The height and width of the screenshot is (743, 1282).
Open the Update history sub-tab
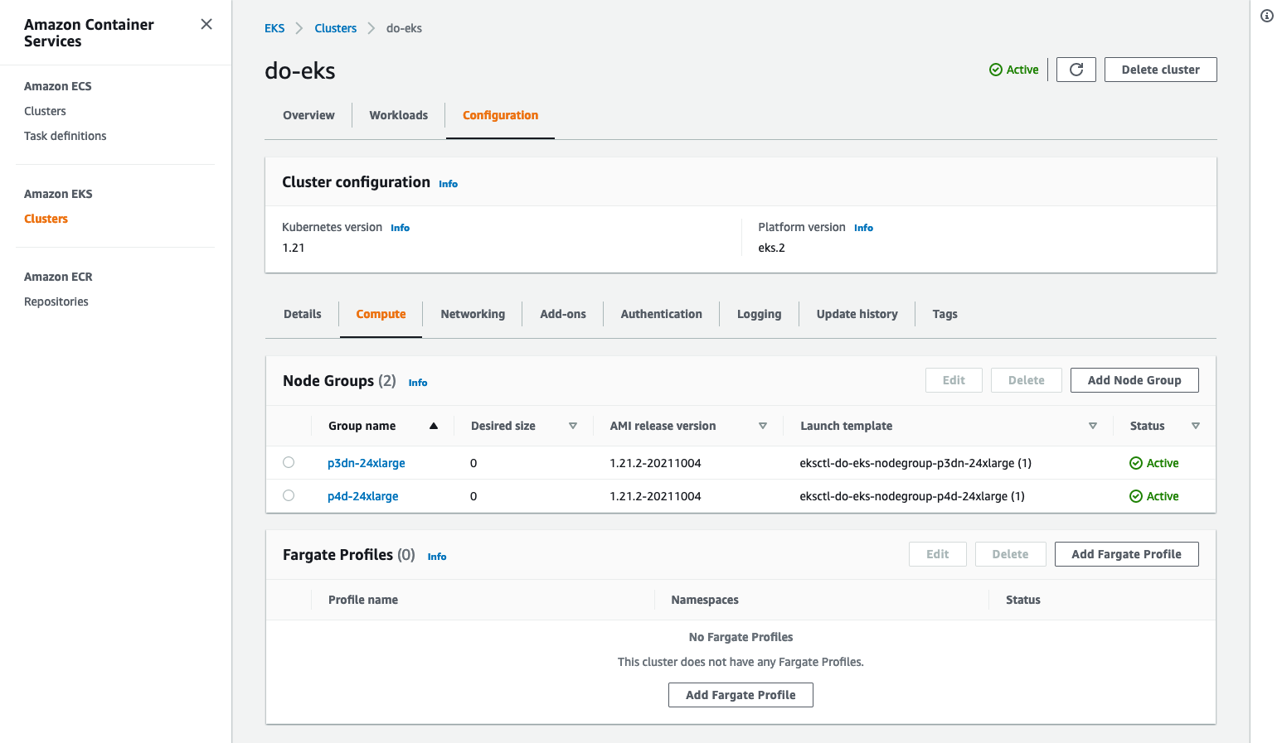[857, 314]
